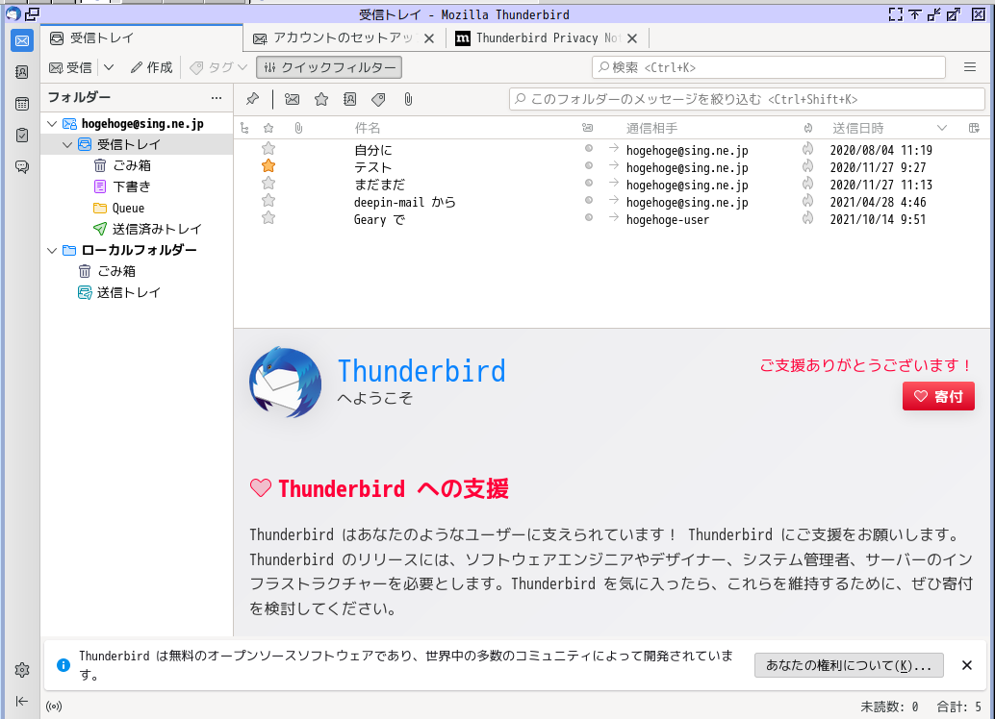Filter to show only tagged messages
Viewport: 995px width, 719px height.
pyautogui.click(x=378, y=99)
